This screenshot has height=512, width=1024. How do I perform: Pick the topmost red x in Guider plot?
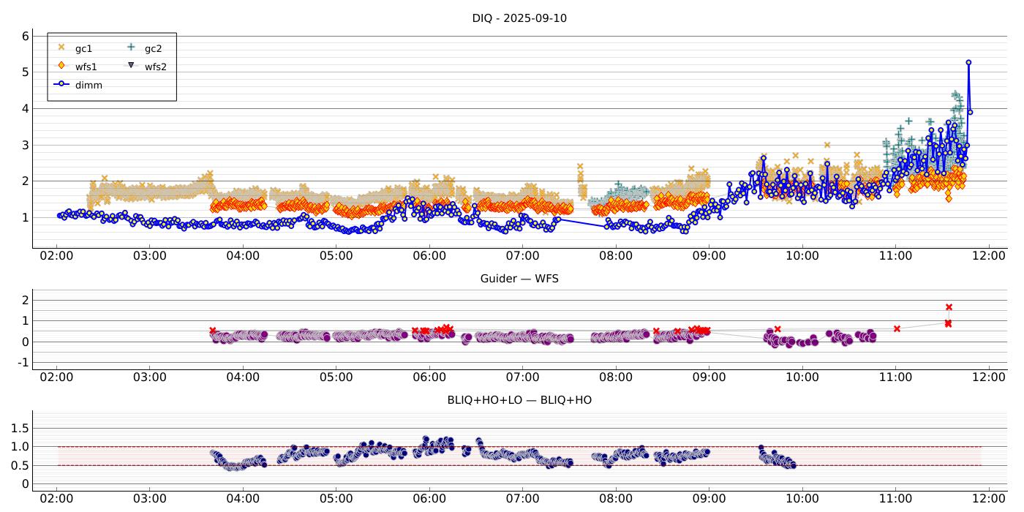pyautogui.click(x=949, y=307)
